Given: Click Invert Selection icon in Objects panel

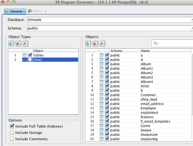Looking at the screenshot, I should point(103,43).
